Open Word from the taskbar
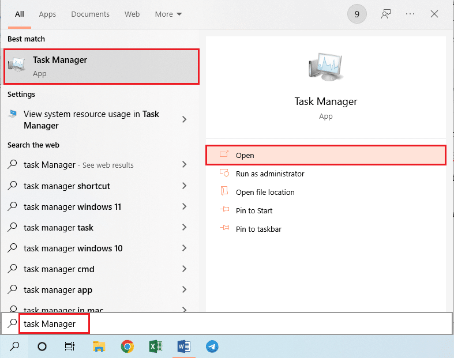 tap(184, 346)
